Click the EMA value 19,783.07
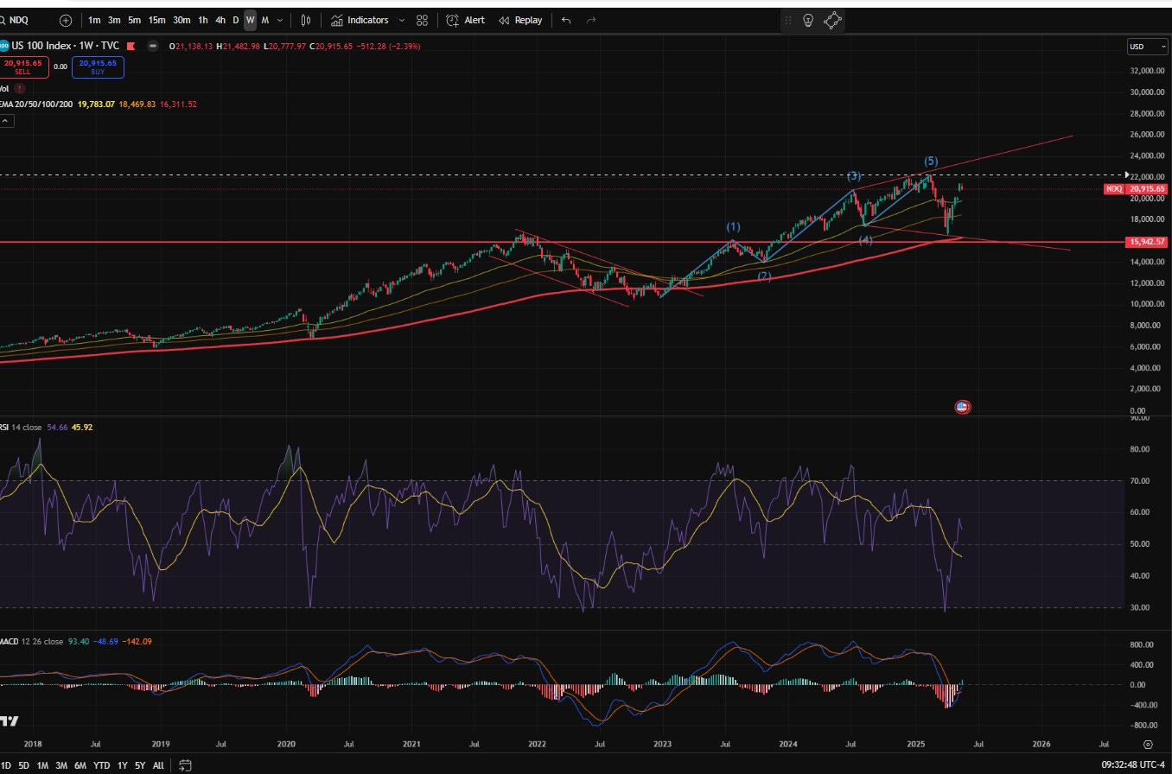This screenshot has width=1172, height=774. coord(96,105)
